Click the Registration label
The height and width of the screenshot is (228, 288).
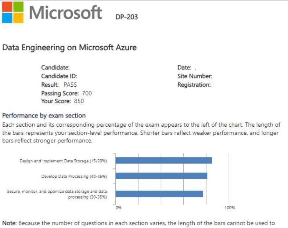click(194, 84)
